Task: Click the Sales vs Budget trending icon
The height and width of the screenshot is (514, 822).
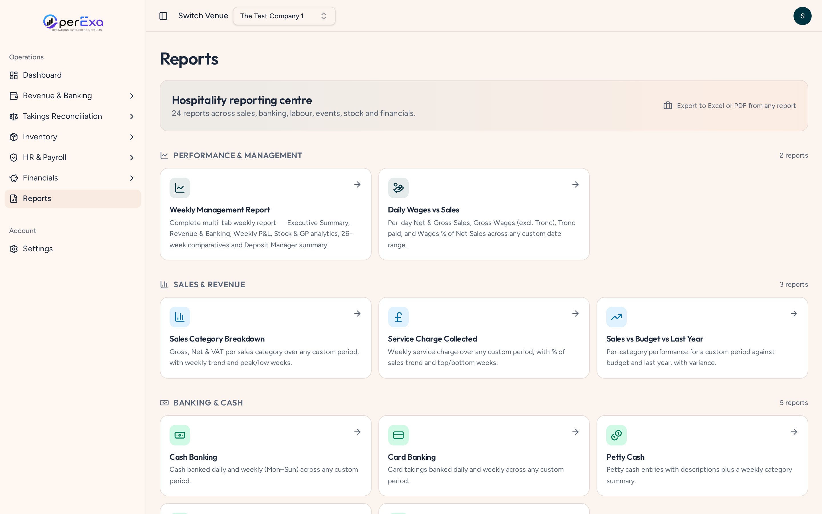Action: click(x=616, y=317)
